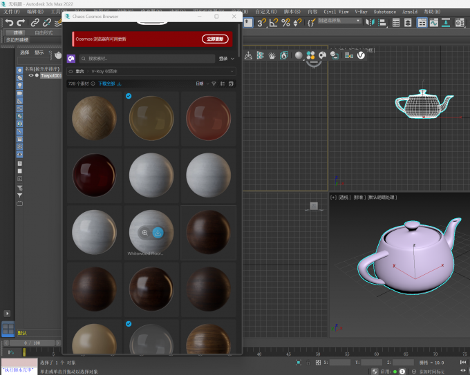This screenshot has height=375, width=470.
Task: Select Teapot001 in scene explorer
Action: (x=51, y=75)
